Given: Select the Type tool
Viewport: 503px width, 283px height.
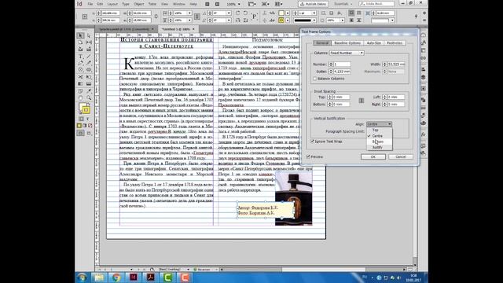Looking at the screenshot, I should [80, 57].
